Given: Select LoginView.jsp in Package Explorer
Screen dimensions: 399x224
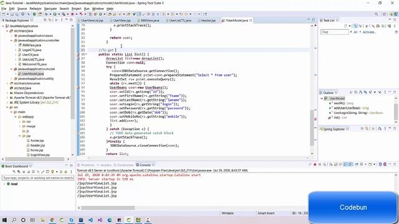Looking at the screenshot, I should pyautogui.click(x=40, y=155).
